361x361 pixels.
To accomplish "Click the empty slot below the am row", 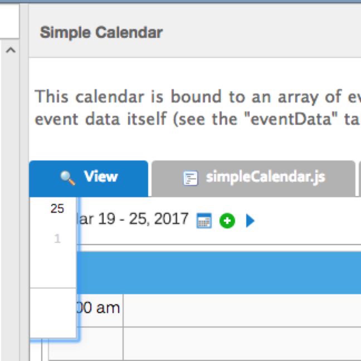I will tap(240, 344).
